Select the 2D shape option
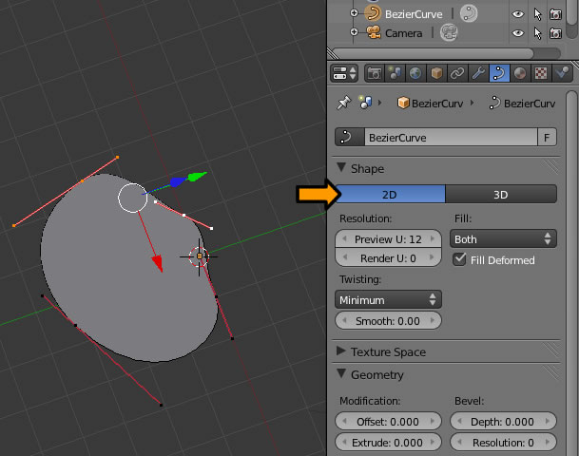The width and height of the screenshot is (579, 456). coord(390,194)
